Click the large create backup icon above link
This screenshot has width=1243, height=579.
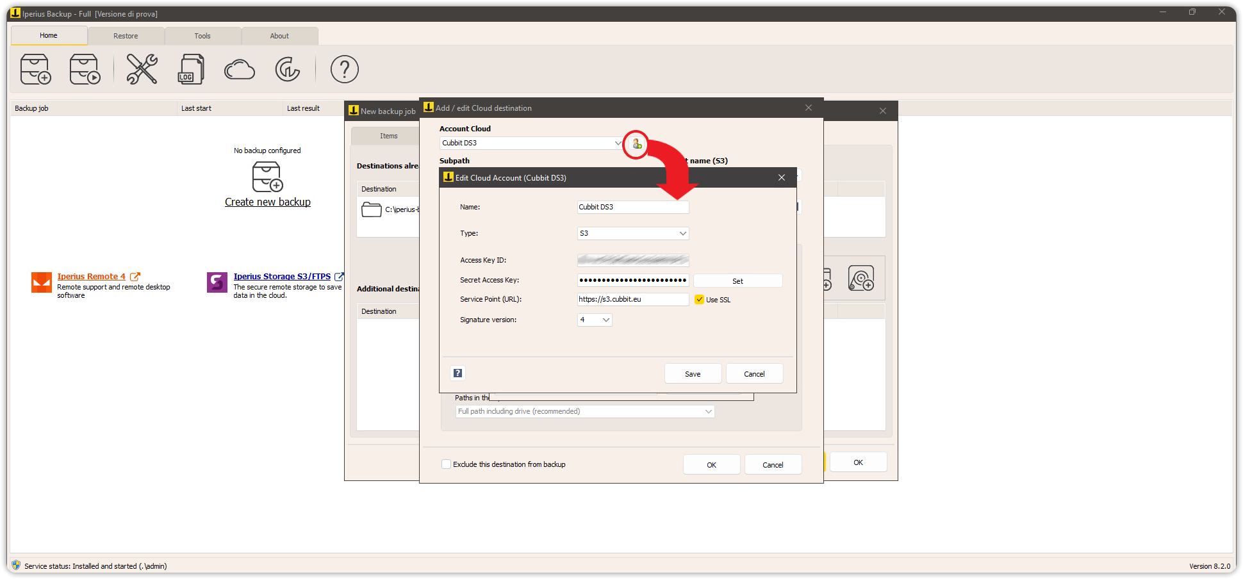pos(267,177)
